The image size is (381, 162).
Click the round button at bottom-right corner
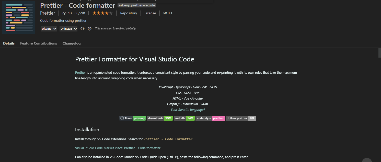point(367,160)
